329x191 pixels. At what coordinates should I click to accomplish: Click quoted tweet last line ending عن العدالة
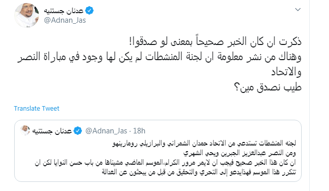(199, 172)
